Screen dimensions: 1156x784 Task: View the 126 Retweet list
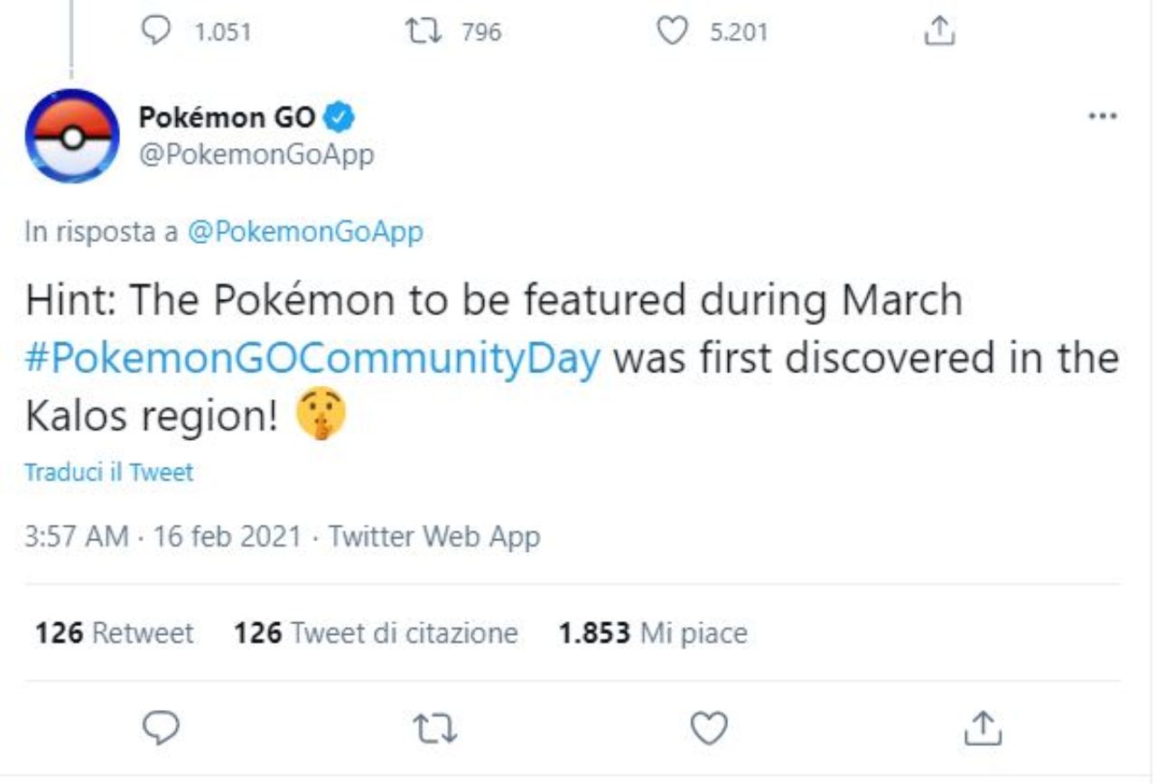tap(114, 633)
